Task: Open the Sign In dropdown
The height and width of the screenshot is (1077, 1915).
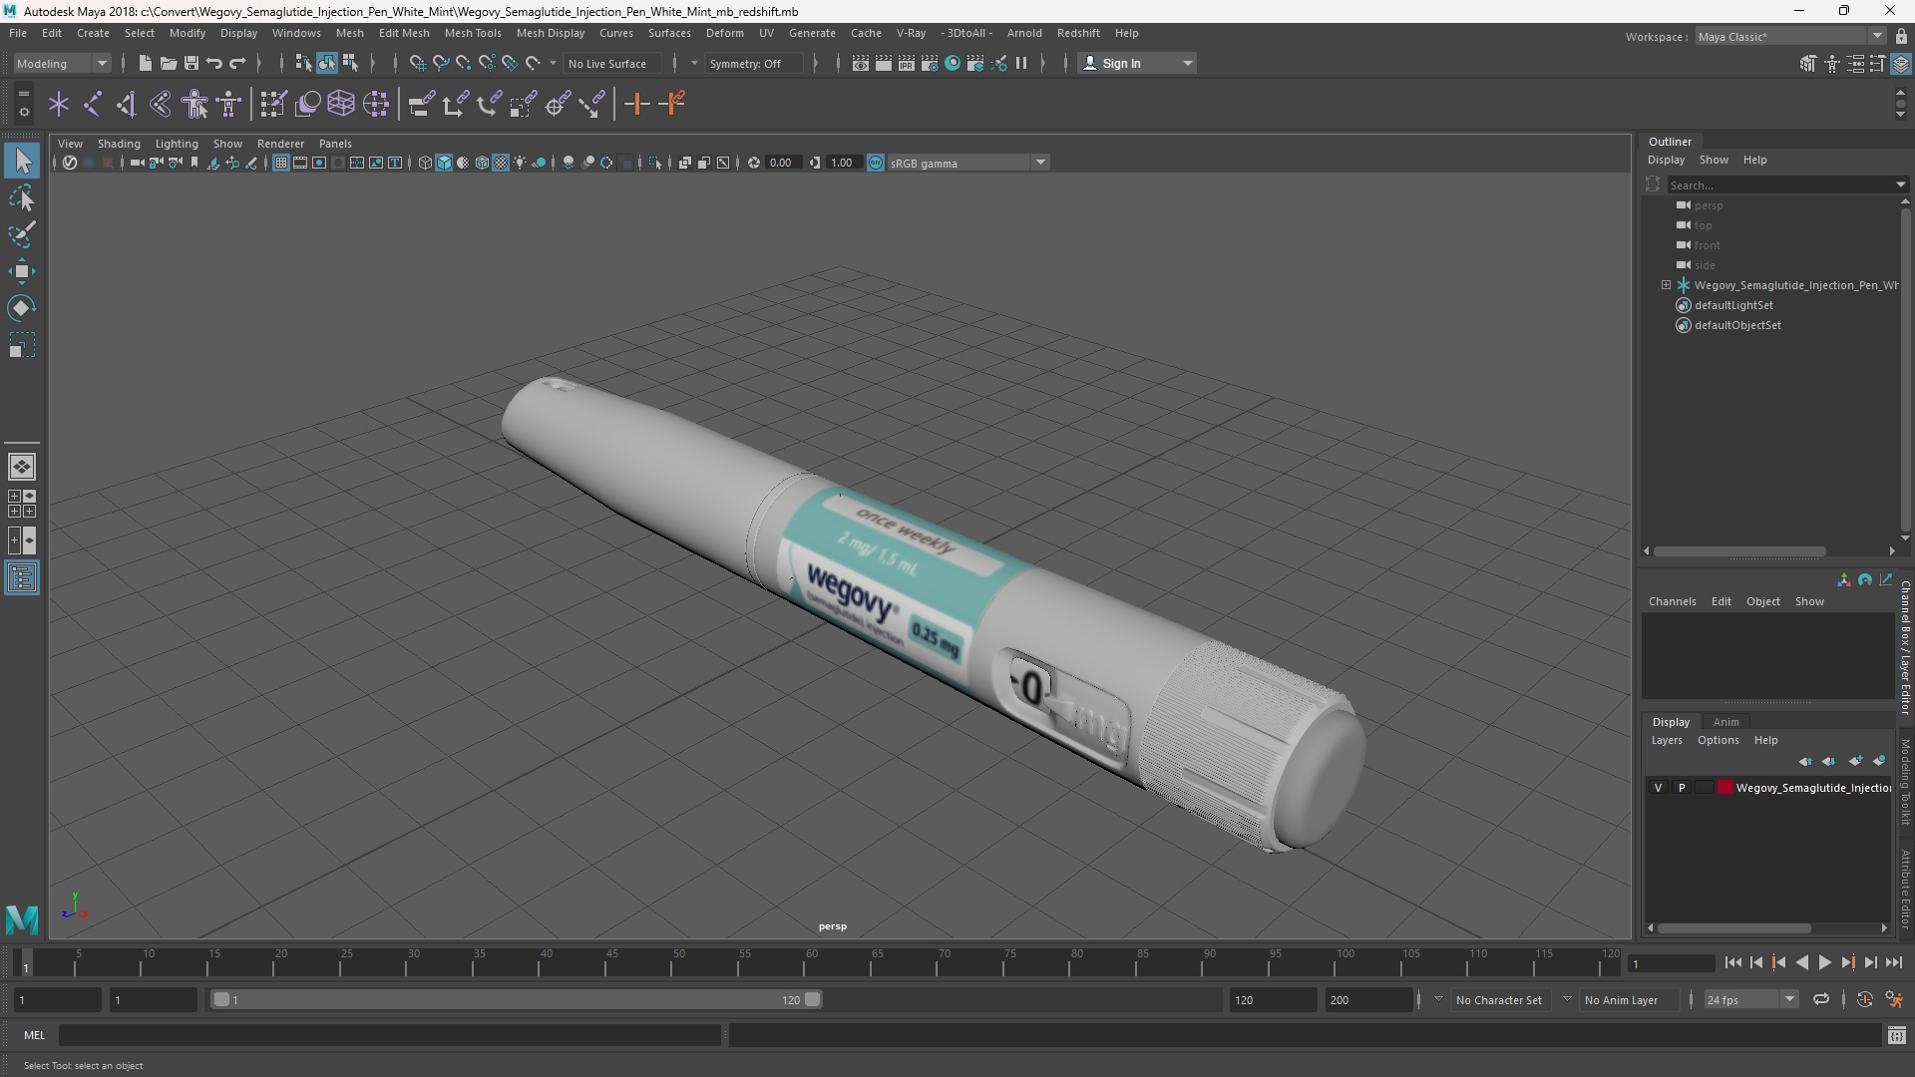Action: coord(1137,63)
